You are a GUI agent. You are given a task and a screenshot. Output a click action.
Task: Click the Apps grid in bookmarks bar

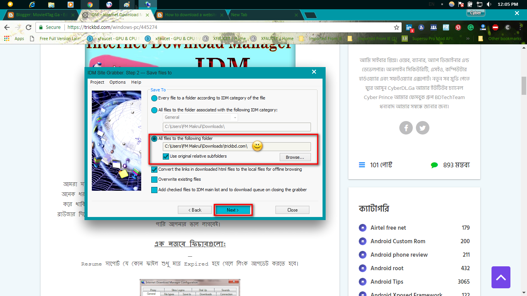pyautogui.click(x=14, y=39)
